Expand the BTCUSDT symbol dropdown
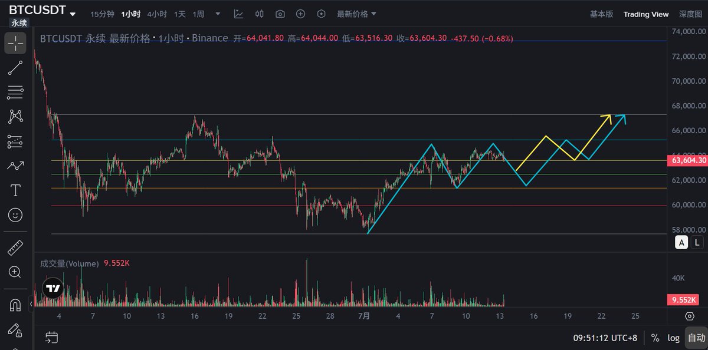This screenshot has height=350, width=708. tap(73, 14)
